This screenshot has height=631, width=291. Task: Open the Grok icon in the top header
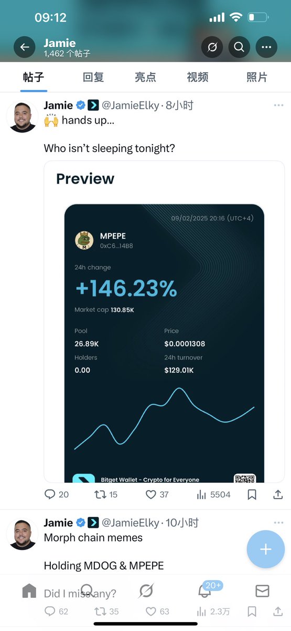(212, 47)
